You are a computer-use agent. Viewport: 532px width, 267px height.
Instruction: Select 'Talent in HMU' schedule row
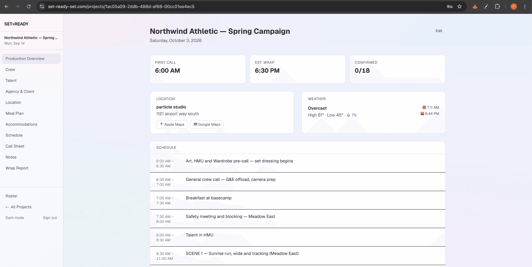click(298, 237)
